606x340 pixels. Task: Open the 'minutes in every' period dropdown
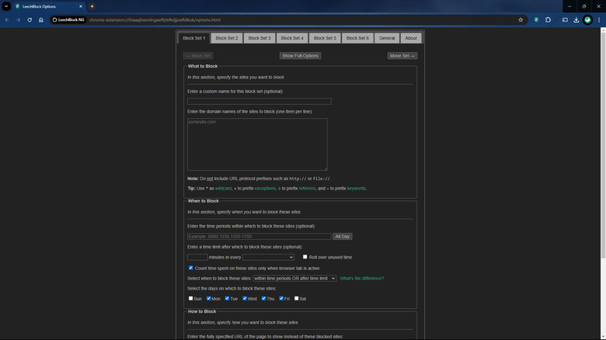pos(268,257)
